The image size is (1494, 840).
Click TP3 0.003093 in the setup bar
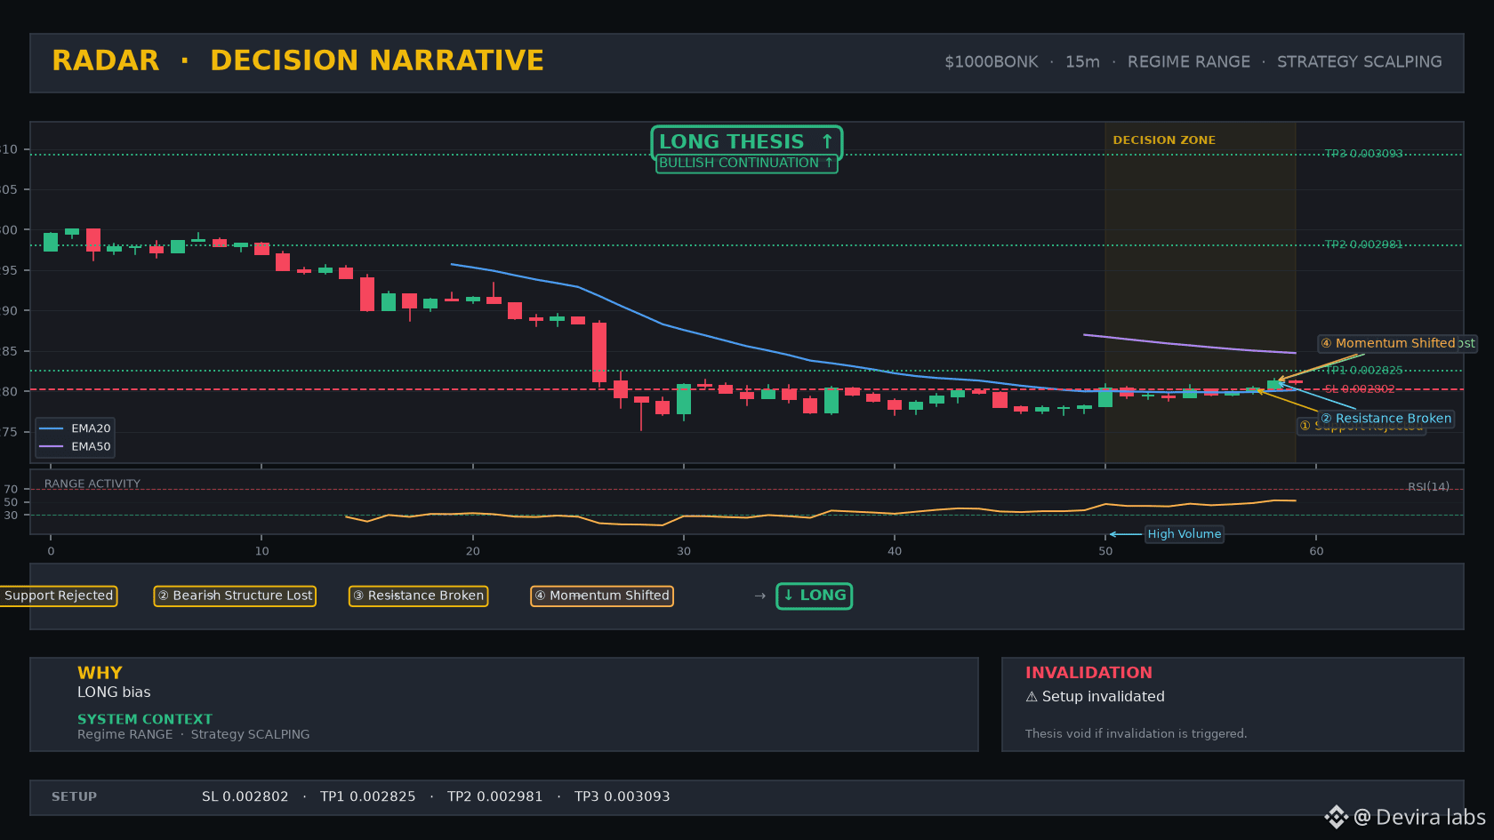click(622, 796)
